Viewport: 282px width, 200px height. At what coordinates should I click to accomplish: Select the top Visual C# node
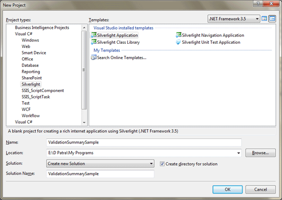click(24, 34)
